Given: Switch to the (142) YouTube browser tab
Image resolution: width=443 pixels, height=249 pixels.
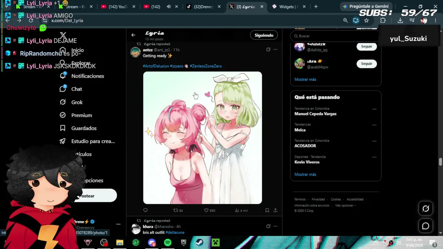Looking at the screenshot, I should click(118, 7).
